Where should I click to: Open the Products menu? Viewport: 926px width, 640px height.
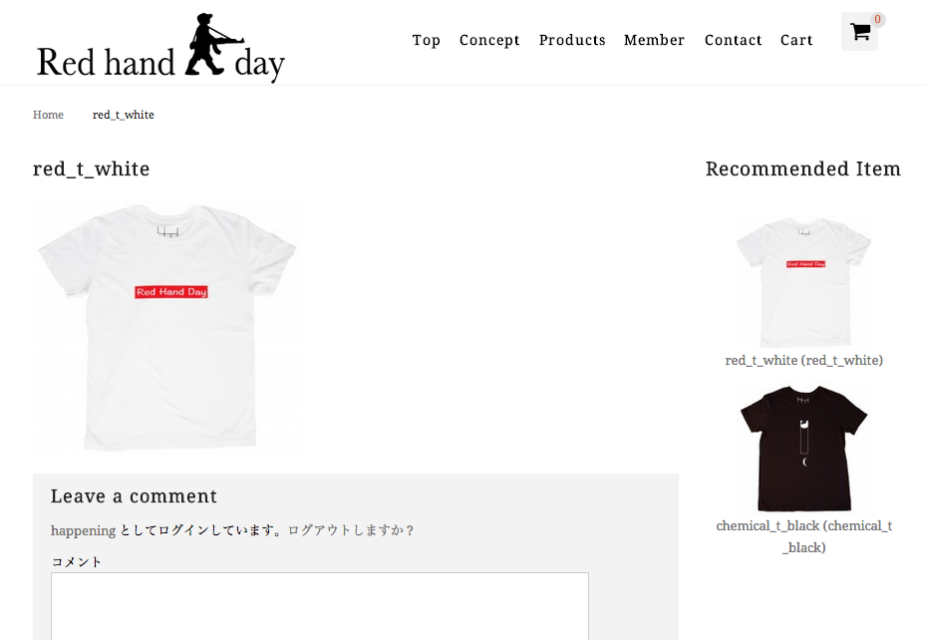coord(572,40)
